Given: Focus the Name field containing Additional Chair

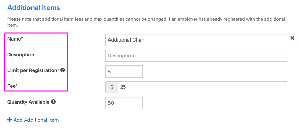Looking at the screenshot, I should click(196, 40).
